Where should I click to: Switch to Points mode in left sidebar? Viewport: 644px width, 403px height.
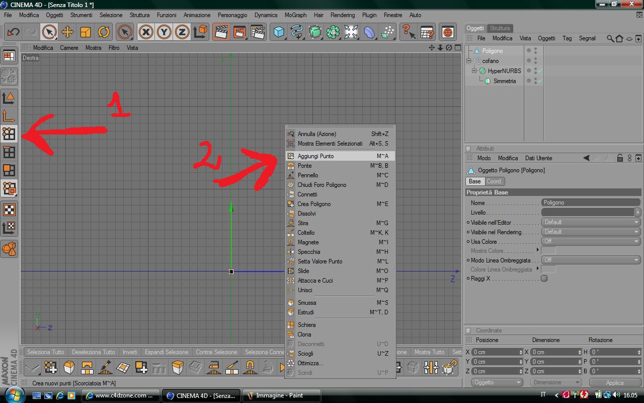click(x=9, y=133)
